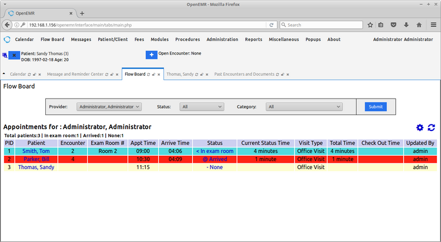
Task: Close the Thomas, Sandy tab
Action: [207, 75]
